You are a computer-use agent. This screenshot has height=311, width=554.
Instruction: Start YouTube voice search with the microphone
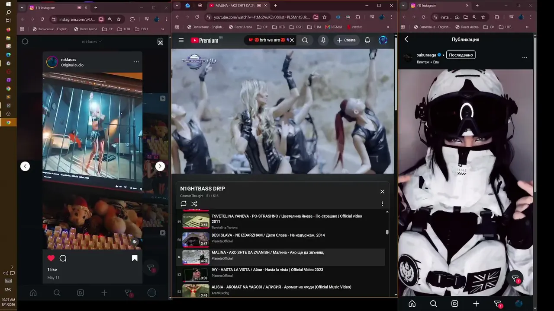pyautogui.click(x=323, y=40)
